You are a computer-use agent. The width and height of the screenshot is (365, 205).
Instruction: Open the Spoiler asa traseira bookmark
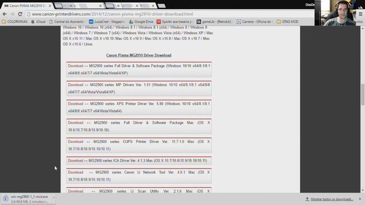click(x=175, y=22)
